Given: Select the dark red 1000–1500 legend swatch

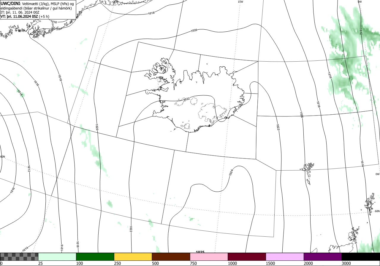Looking at the screenshot, I should tap(247, 257).
